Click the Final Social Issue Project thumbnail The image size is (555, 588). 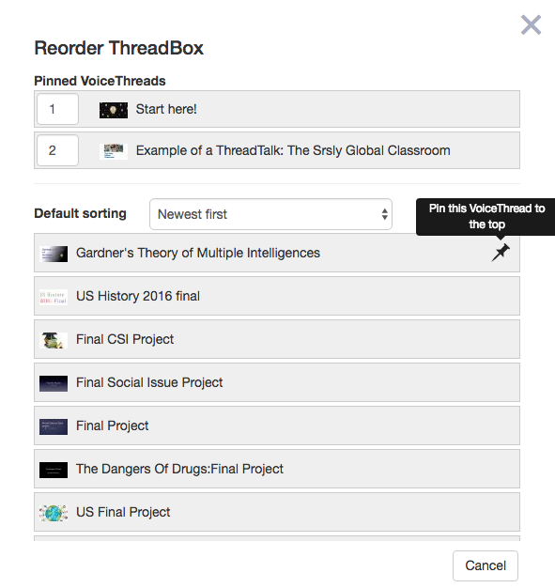point(54,383)
